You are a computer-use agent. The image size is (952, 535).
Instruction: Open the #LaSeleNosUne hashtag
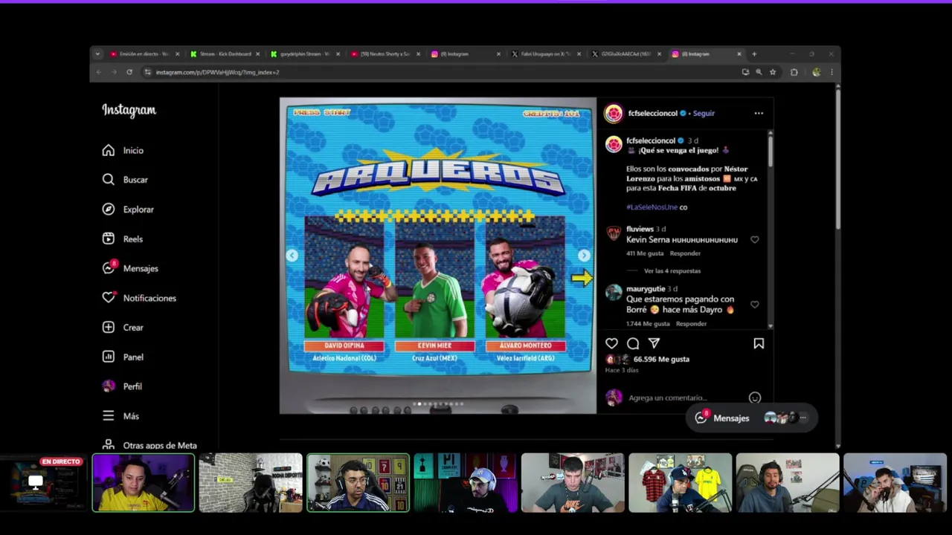tap(652, 207)
